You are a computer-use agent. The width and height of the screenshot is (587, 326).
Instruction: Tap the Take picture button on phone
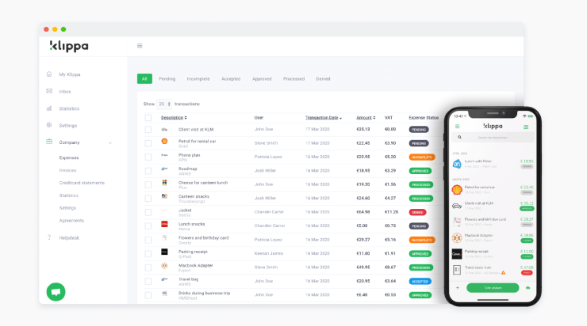(x=493, y=288)
